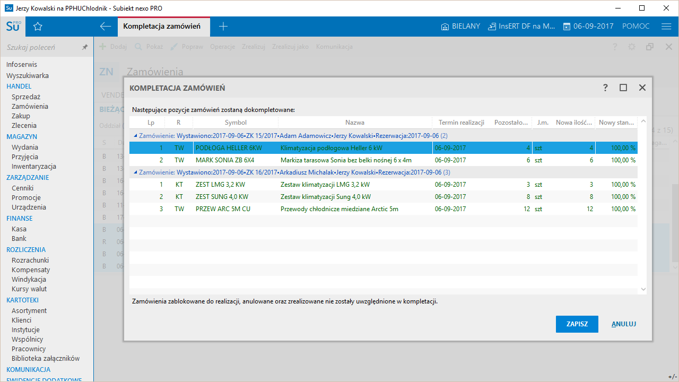This screenshot has width=679, height=382.
Task: Close the Kompletacja zamówień dialog
Action: coord(642,88)
